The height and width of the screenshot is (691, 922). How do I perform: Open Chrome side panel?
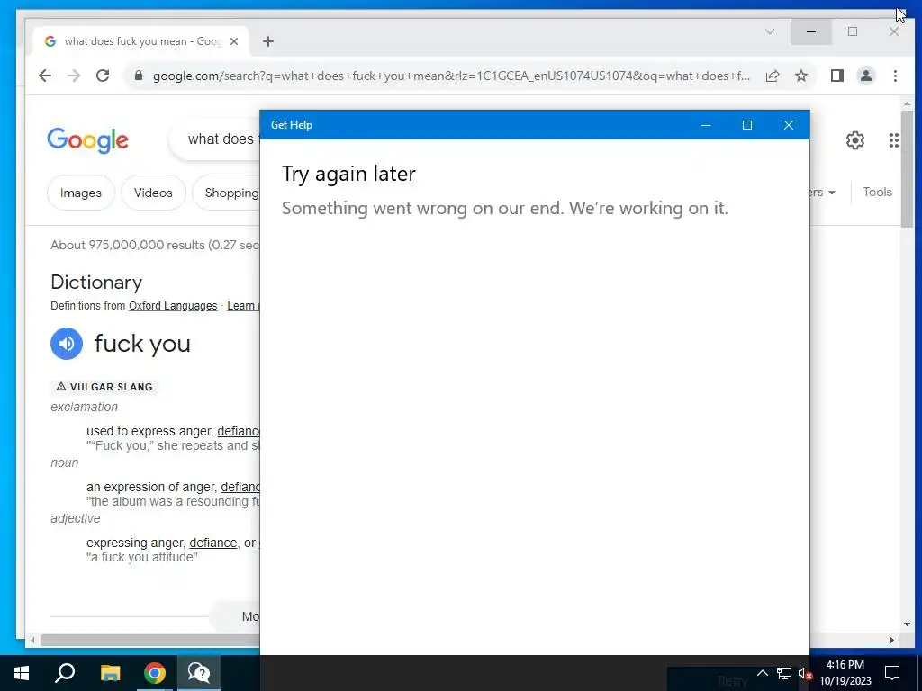837,76
